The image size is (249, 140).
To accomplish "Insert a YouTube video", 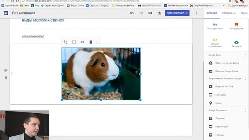I will (221, 86).
